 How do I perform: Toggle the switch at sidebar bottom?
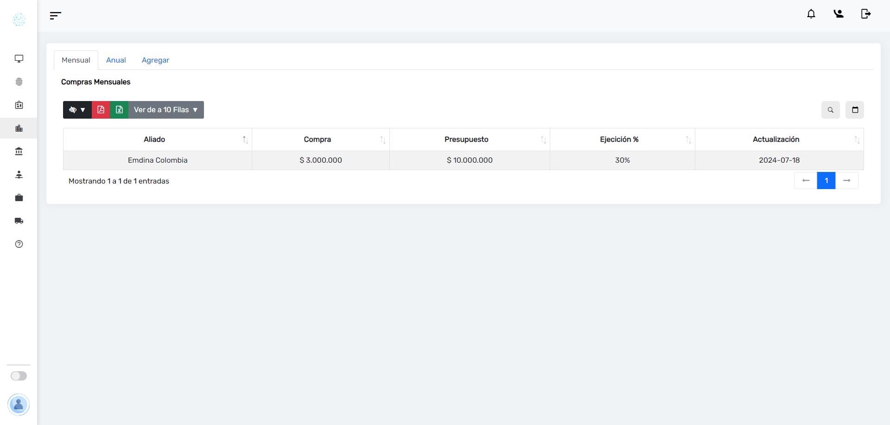pos(19,376)
